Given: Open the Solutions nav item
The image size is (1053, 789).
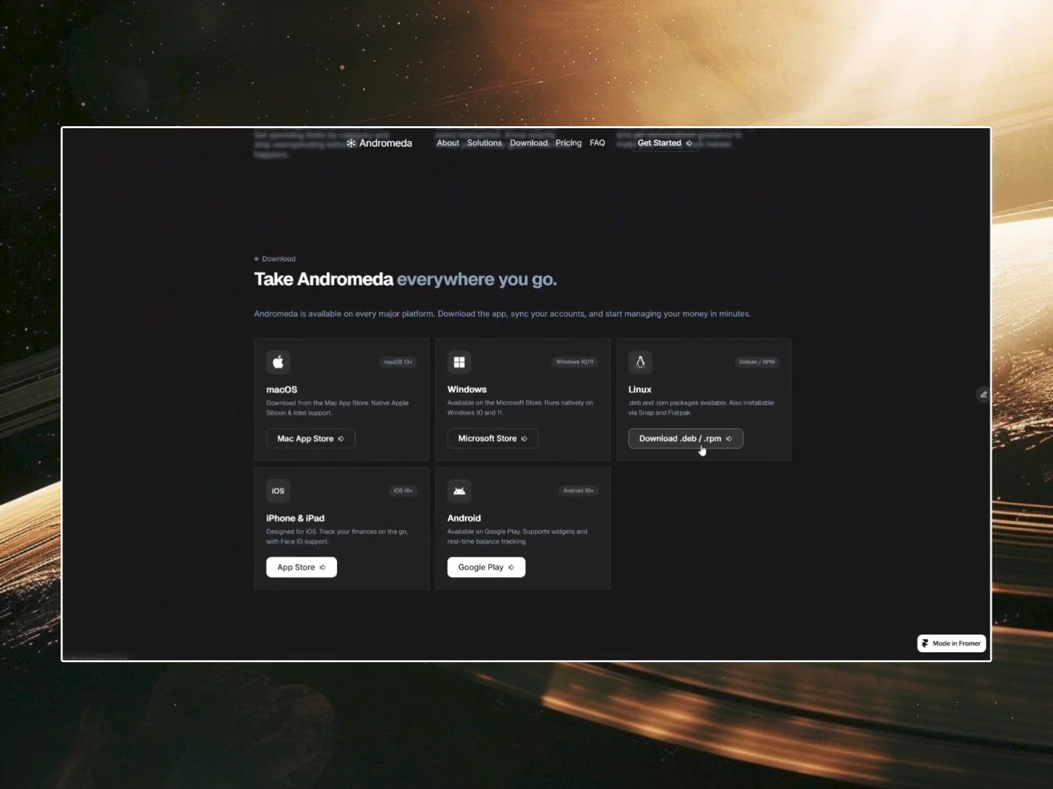Looking at the screenshot, I should [x=484, y=143].
